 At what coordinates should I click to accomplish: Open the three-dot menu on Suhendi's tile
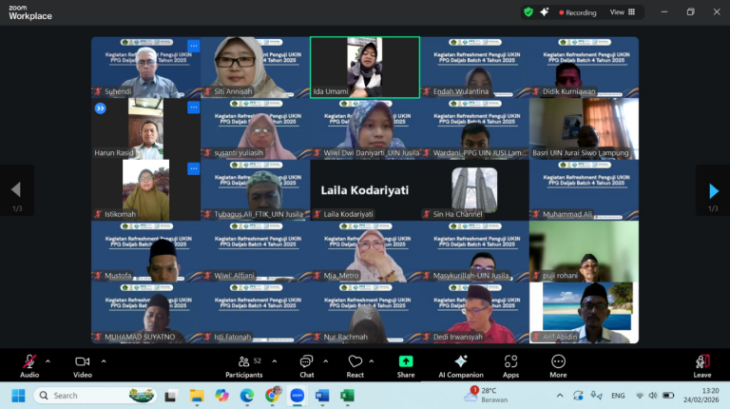coord(193,46)
